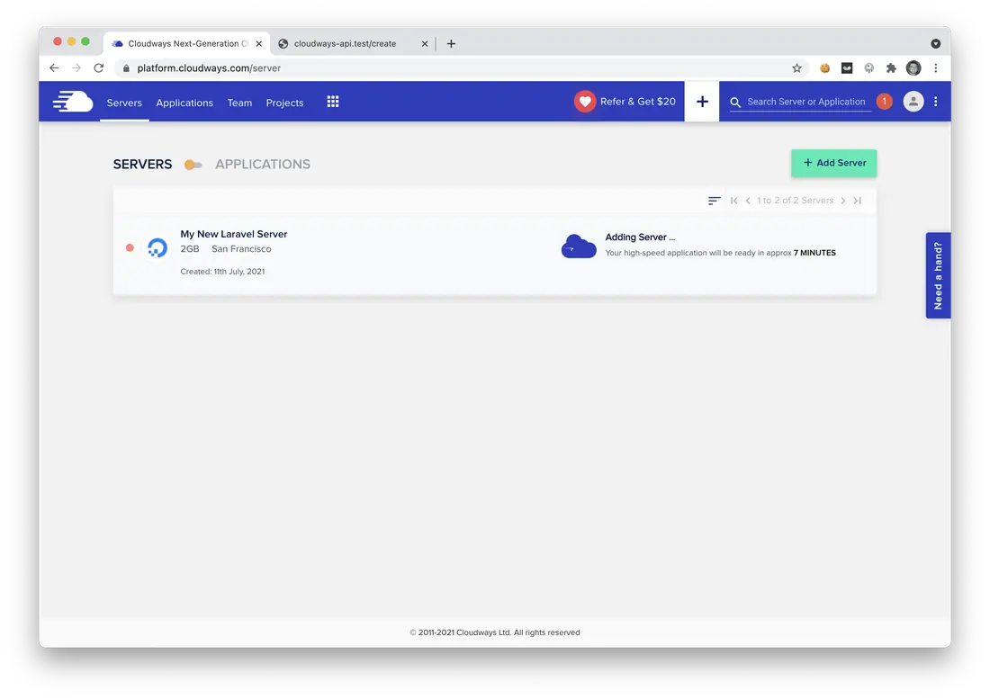Click the Search Server or Application field

click(x=806, y=102)
